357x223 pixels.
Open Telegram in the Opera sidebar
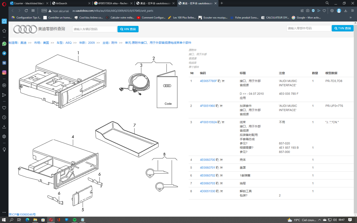[4, 53]
